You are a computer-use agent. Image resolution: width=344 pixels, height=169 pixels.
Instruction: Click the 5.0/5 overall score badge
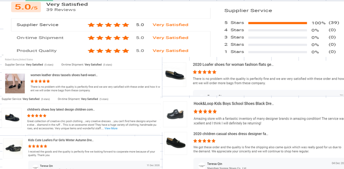pyautogui.click(x=26, y=7)
